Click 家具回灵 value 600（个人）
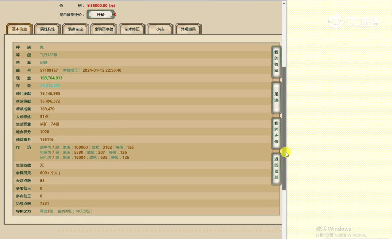 click(x=50, y=173)
